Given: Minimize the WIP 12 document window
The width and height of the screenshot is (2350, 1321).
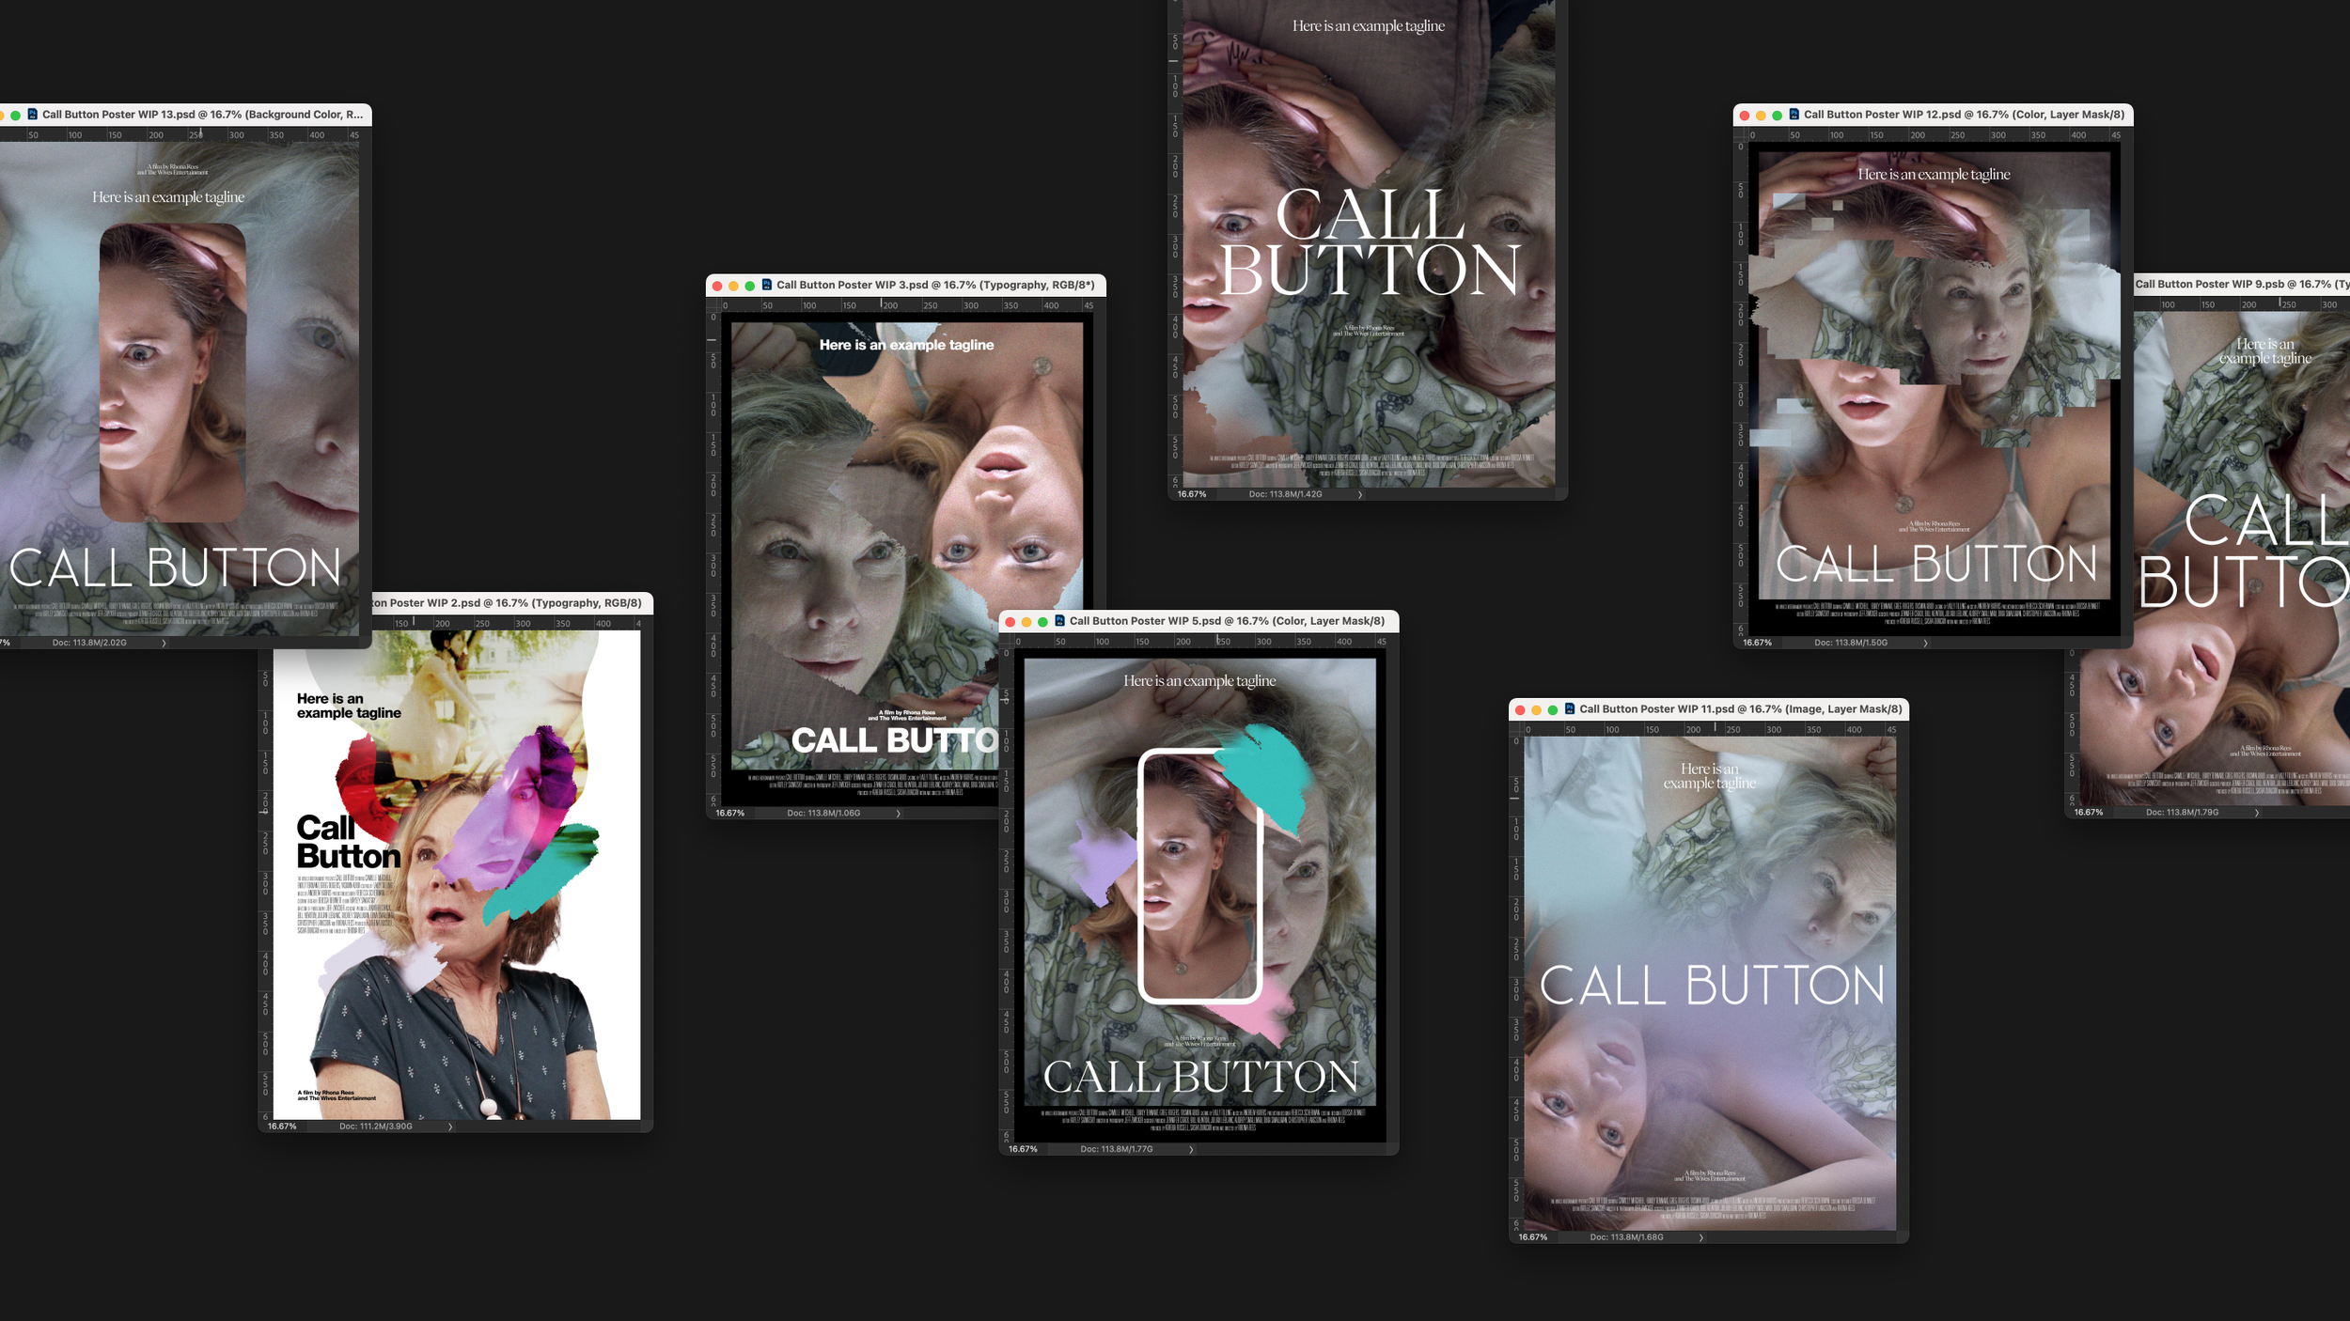Looking at the screenshot, I should click(x=1759, y=114).
